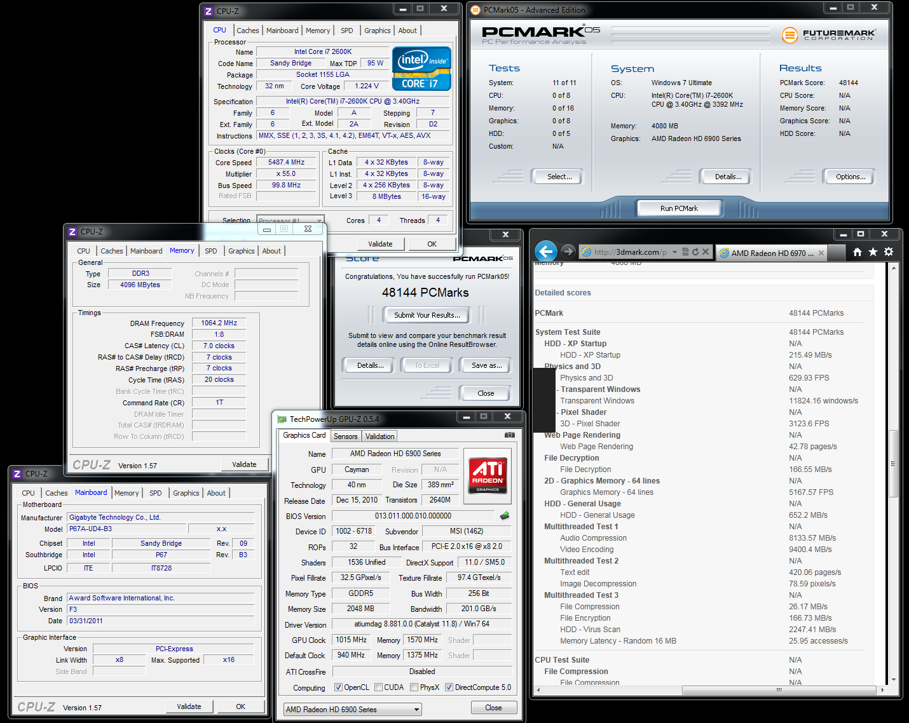This screenshot has height=723, width=909.
Task: Click Validate in CPU-Z Memory window
Action: click(x=244, y=464)
